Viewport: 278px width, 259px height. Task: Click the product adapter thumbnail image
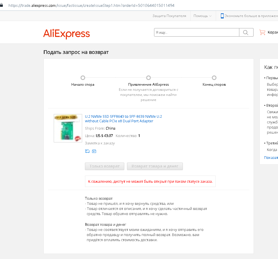tap(68, 128)
